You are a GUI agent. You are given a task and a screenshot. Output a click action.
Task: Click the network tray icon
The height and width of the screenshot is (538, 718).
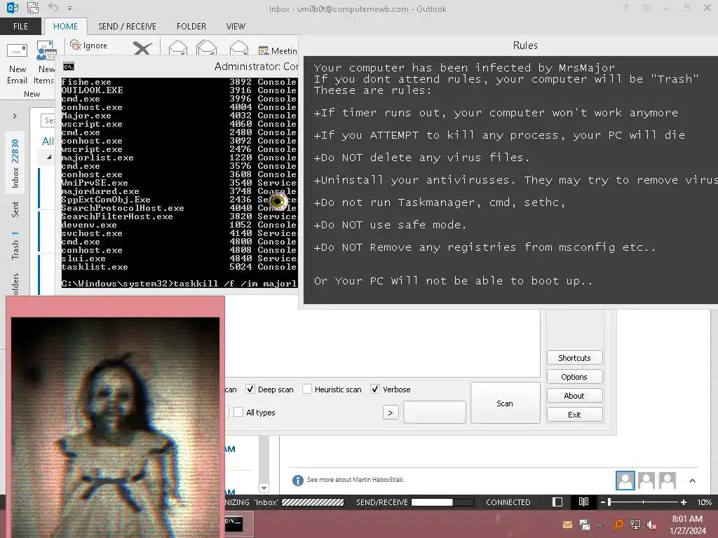click(635, 525)
